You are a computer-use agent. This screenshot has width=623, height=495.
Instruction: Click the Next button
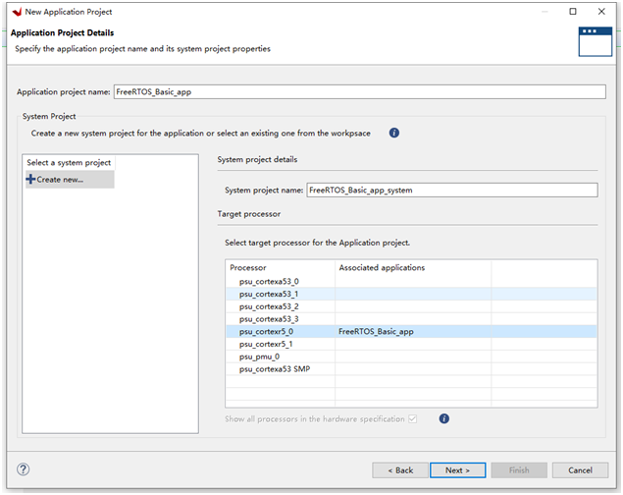pos(457,470)
